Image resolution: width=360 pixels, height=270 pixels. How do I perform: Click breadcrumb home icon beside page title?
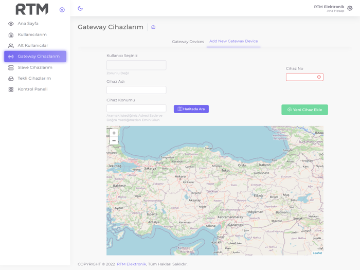point(153,27)
